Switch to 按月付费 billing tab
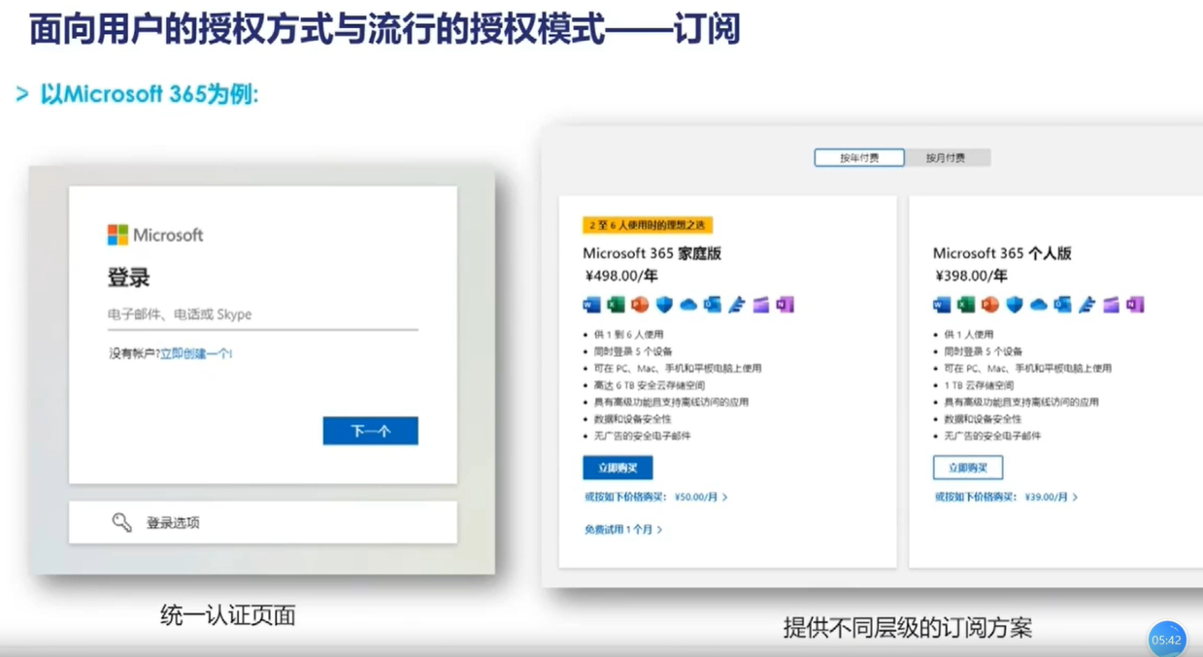The height and width of the screenshot is (657, 1203). (946, 157)
